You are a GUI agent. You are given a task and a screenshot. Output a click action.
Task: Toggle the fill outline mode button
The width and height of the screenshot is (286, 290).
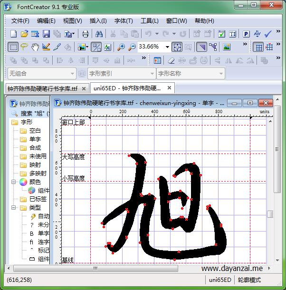[96, 47]
